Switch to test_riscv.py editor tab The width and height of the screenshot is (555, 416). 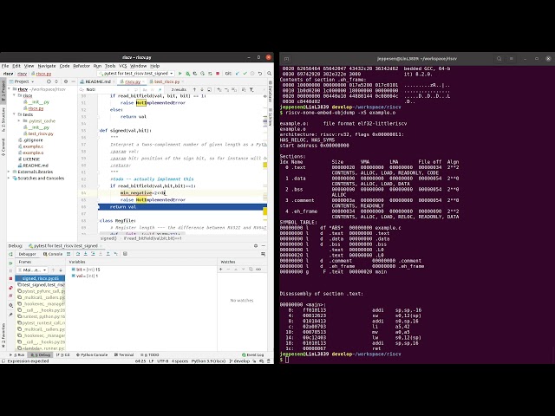pyautogui.click(x=165, y=81)
